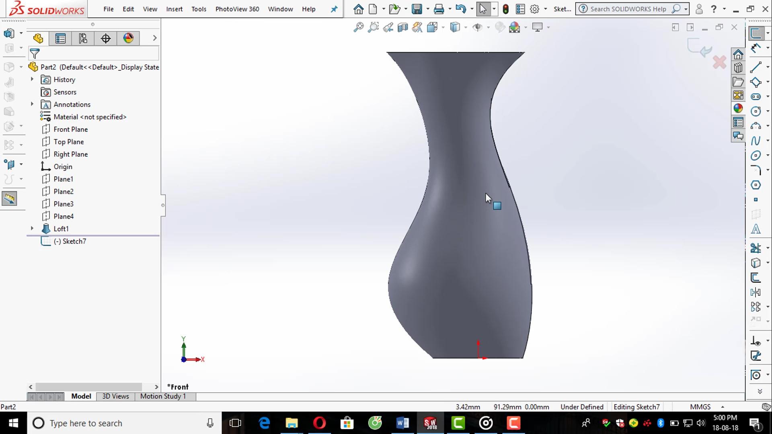Select the Zoom to Fit tool
Screen dimensions: 772x434
(x=358, y=27)
